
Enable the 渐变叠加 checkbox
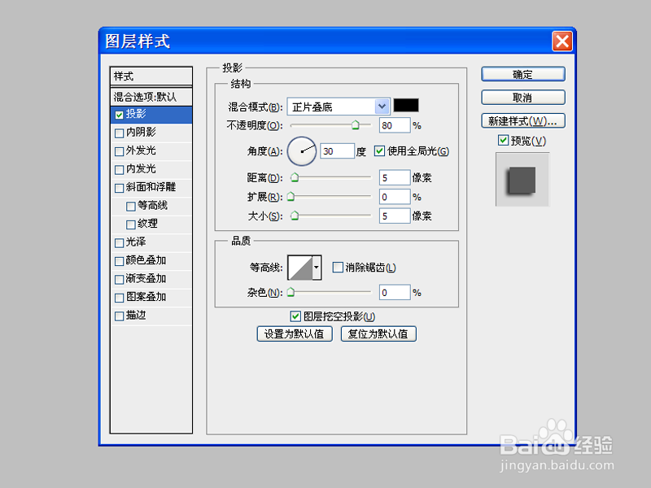tap(119, 279)
